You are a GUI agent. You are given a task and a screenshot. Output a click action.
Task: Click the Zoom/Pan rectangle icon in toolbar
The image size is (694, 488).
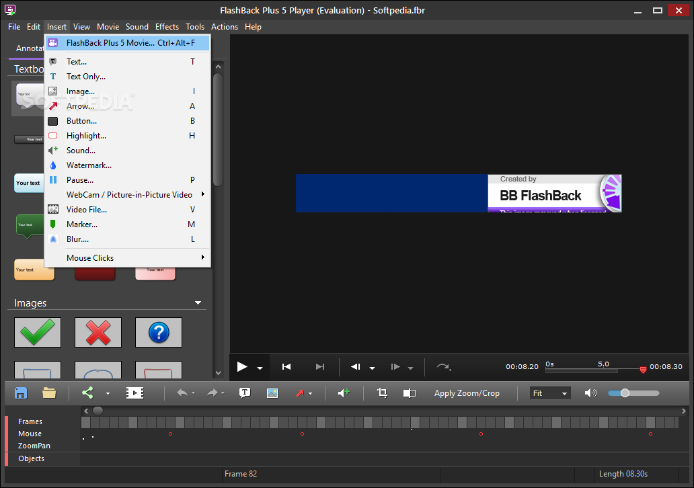click(410, 393)
